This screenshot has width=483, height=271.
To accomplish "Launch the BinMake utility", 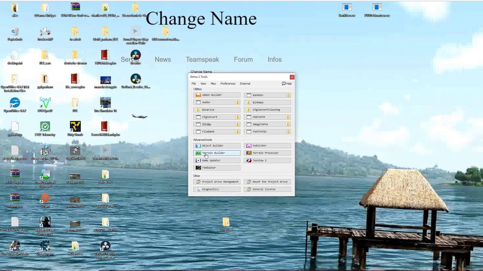I will (x=267, y=102).
